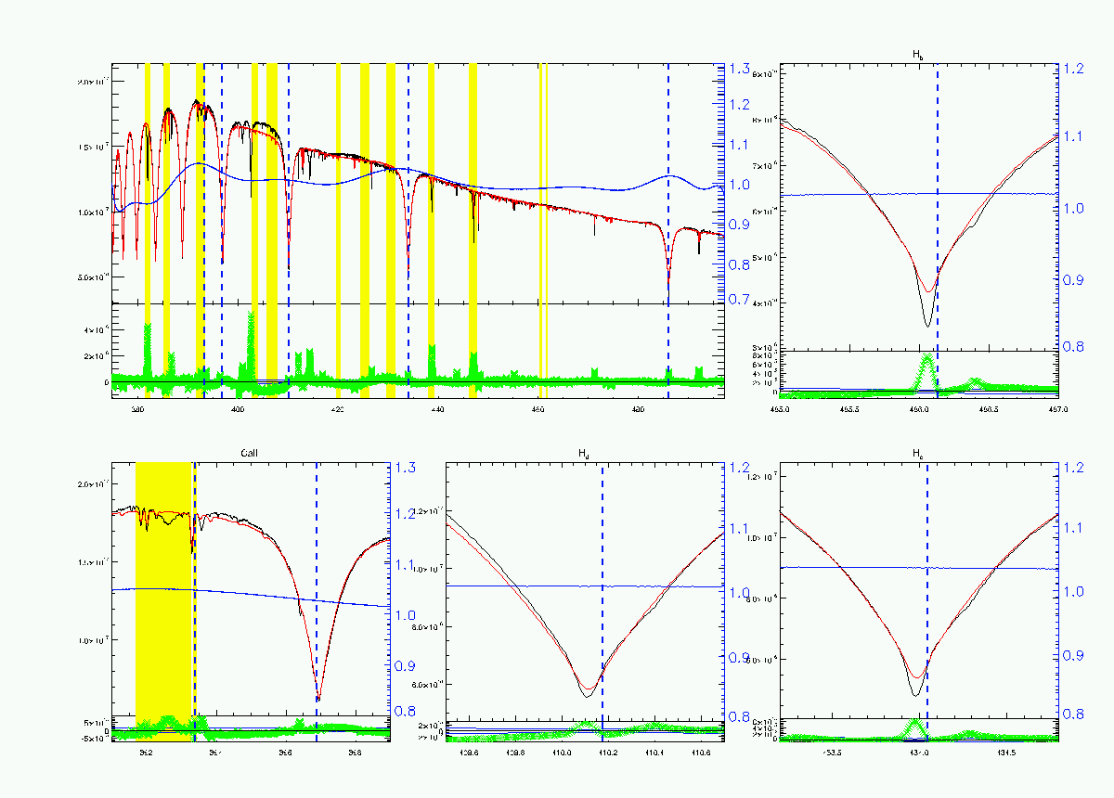Click blue axis value 1.2 on bottom-middle plot
Screen dimensions: 1114x798
click(x=741, y=468)
